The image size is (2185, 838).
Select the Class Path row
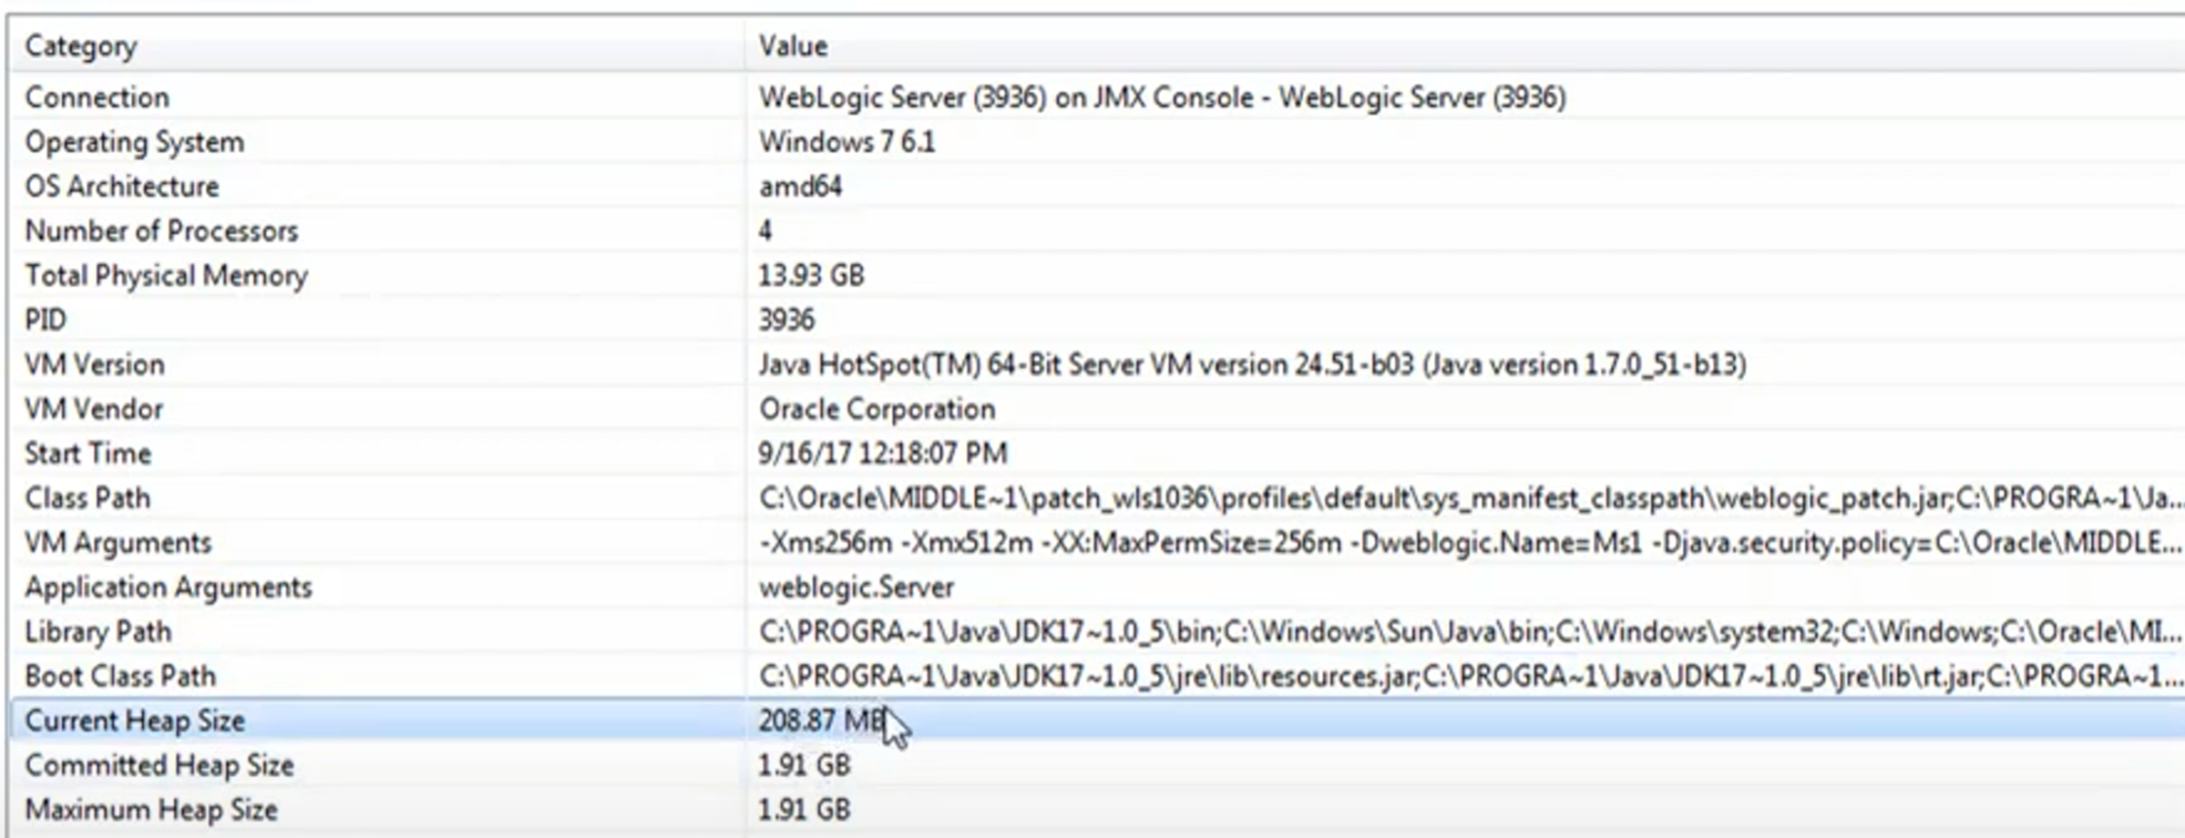coord(1097,498)
